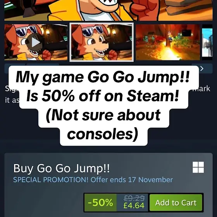Screen dimensions: 217x217
Task: Click the 'Is 50% off on Steam!' caption
Action: pos(103,96)
